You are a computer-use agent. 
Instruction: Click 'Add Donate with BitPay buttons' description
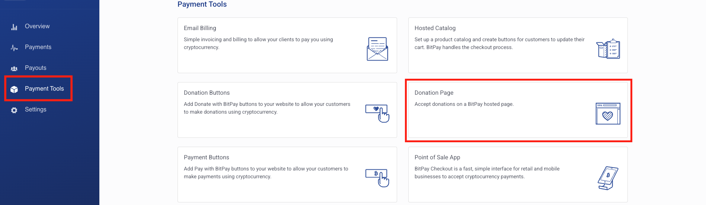coord(267,108)
